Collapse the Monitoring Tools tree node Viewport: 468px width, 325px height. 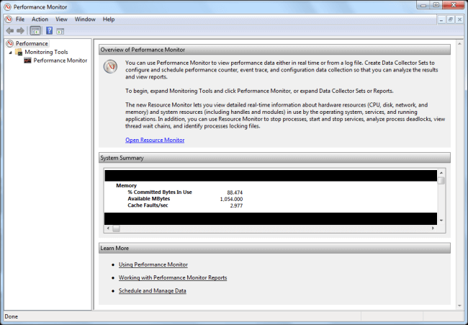11,53
